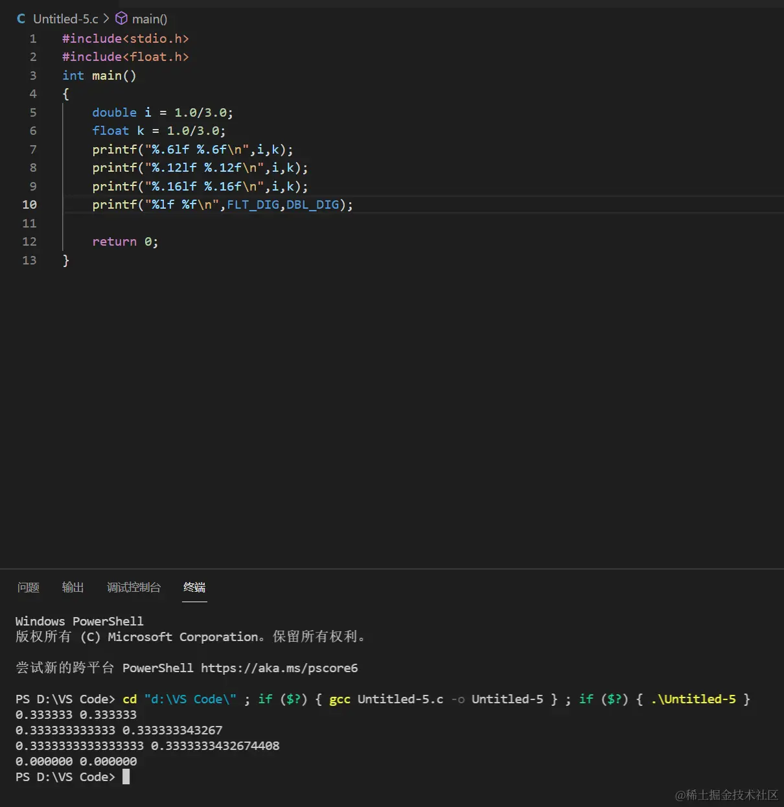Place cursor on #include<float.h> line
Image resolution: width=784 pixels, height=807 pixels.
(126, 56)
